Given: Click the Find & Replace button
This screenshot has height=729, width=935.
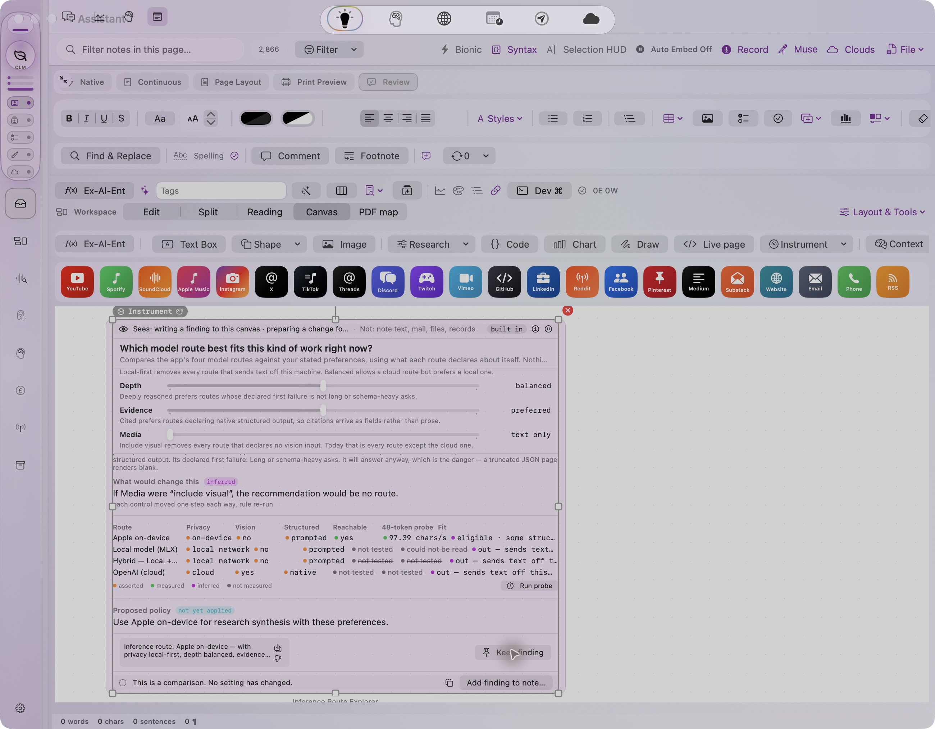Looking at the screenshot, I should point(110,156).
